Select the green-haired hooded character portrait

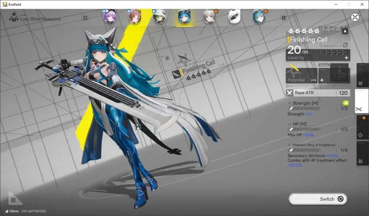[159, 17]
